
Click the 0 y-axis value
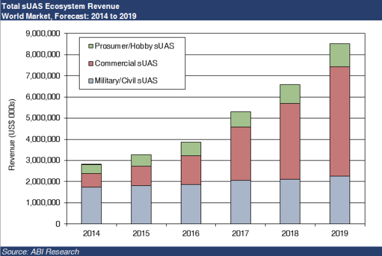(58, 224)
